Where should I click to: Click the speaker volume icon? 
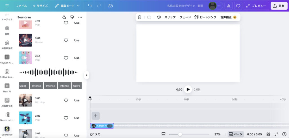coord(159,17)
